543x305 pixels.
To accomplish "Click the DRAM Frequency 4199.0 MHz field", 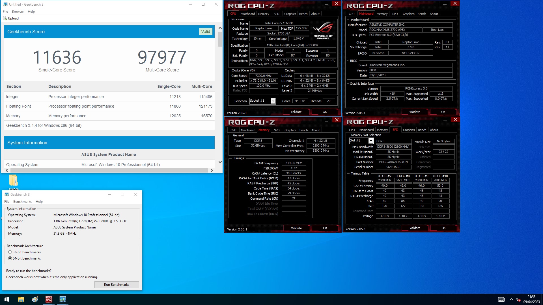I will (x=294, y=163).
